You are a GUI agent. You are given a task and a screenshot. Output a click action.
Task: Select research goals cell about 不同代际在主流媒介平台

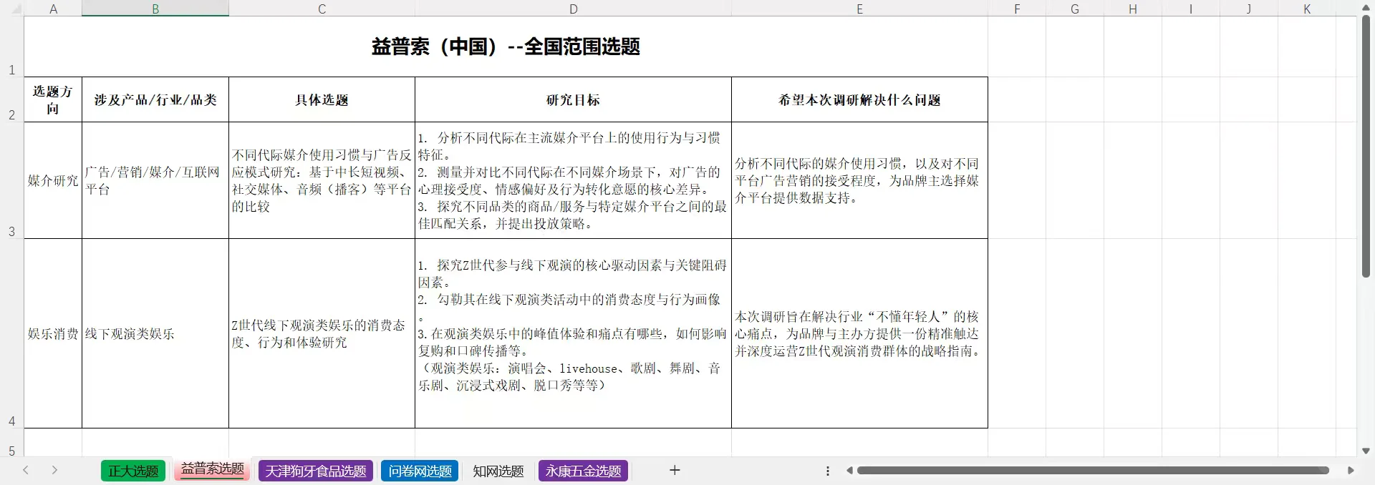pyautogui.click(x=573, y=180)
